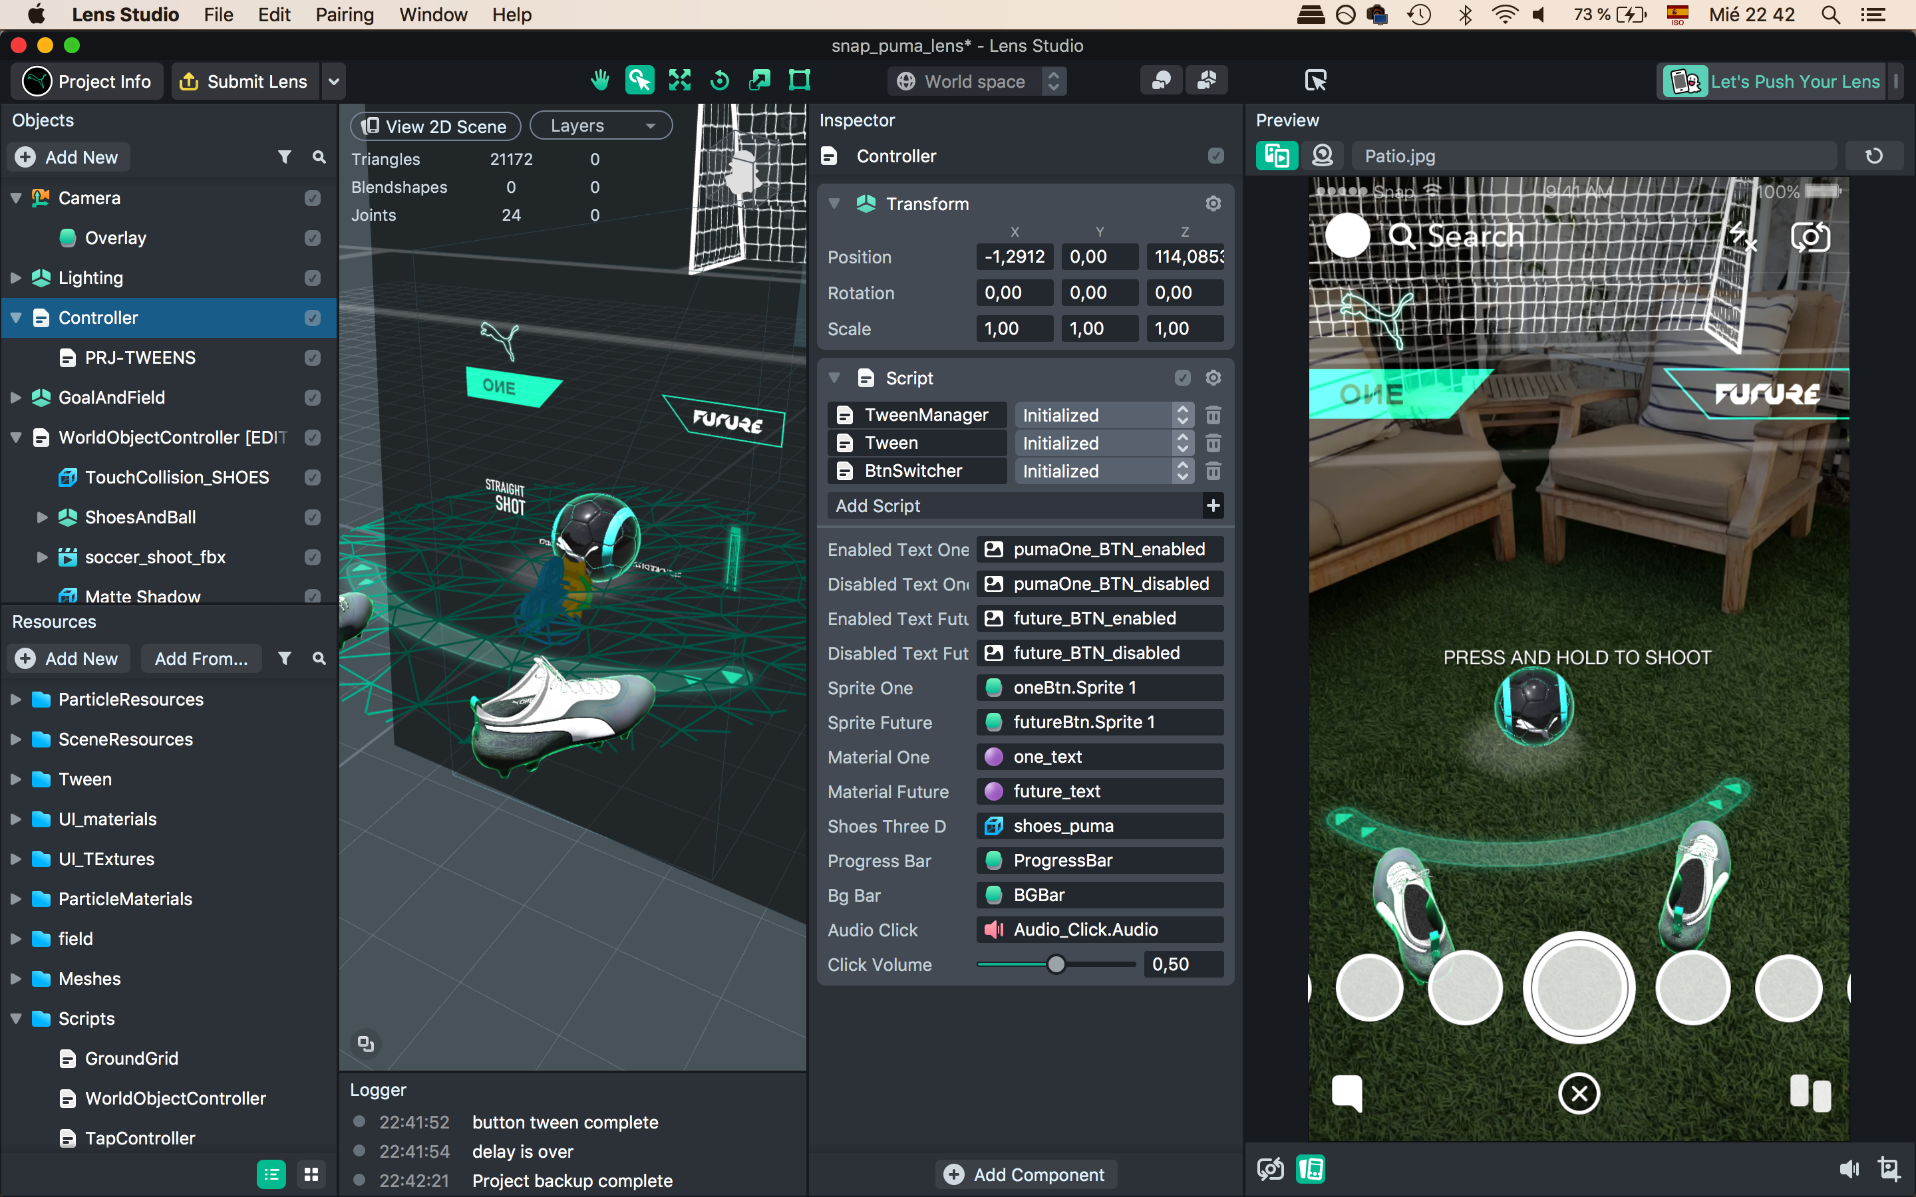Viewport: 1916px width, 1197px height.
Task: Select the Scale tool in toolbar
Action: tap(760, 80)
